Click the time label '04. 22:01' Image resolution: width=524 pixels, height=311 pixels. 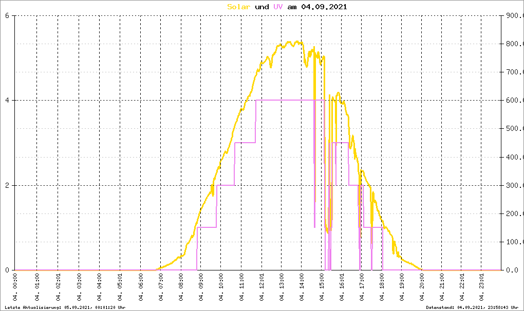point(461,287)
